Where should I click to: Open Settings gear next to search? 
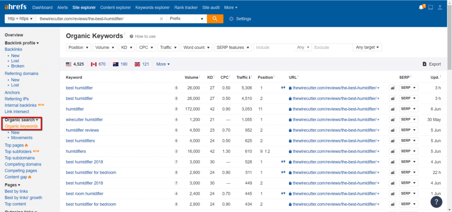click(x=240, y=19)
